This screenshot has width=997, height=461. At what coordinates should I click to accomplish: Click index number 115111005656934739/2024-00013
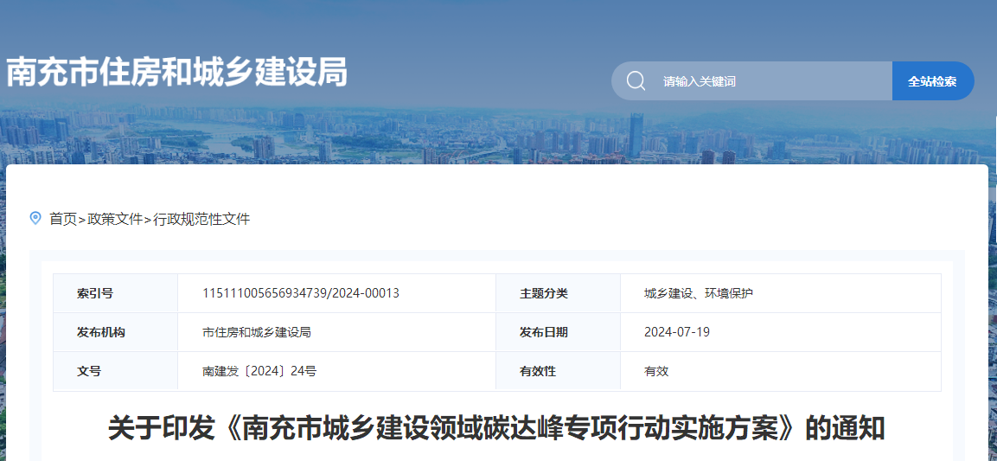click(x=300, y=293)
